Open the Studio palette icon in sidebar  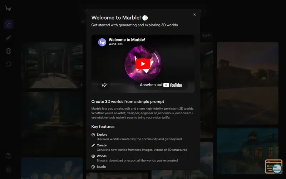click(x=8, y=64)
